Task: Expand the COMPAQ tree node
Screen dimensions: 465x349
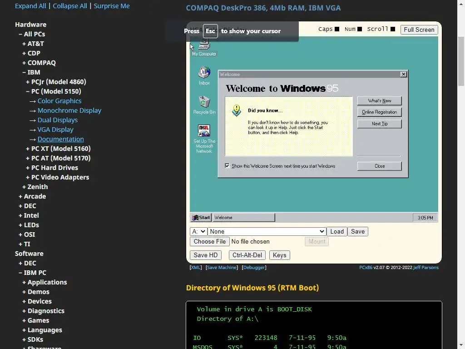Action: [x=39, y=63]
